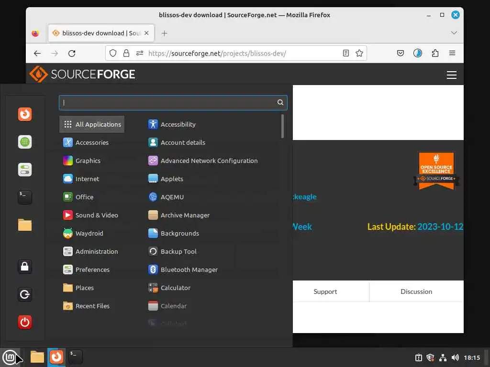This screenshot has width=490, height=367.
Task: Click the Linux Mint menu button
Action: click(10, 357)
